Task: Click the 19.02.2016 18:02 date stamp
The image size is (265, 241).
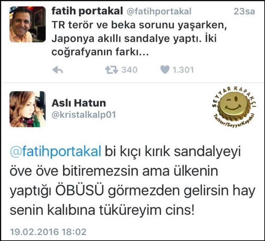Action: 48,232
